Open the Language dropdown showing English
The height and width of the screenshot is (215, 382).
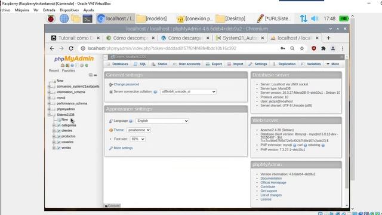[x=162, y=121]
